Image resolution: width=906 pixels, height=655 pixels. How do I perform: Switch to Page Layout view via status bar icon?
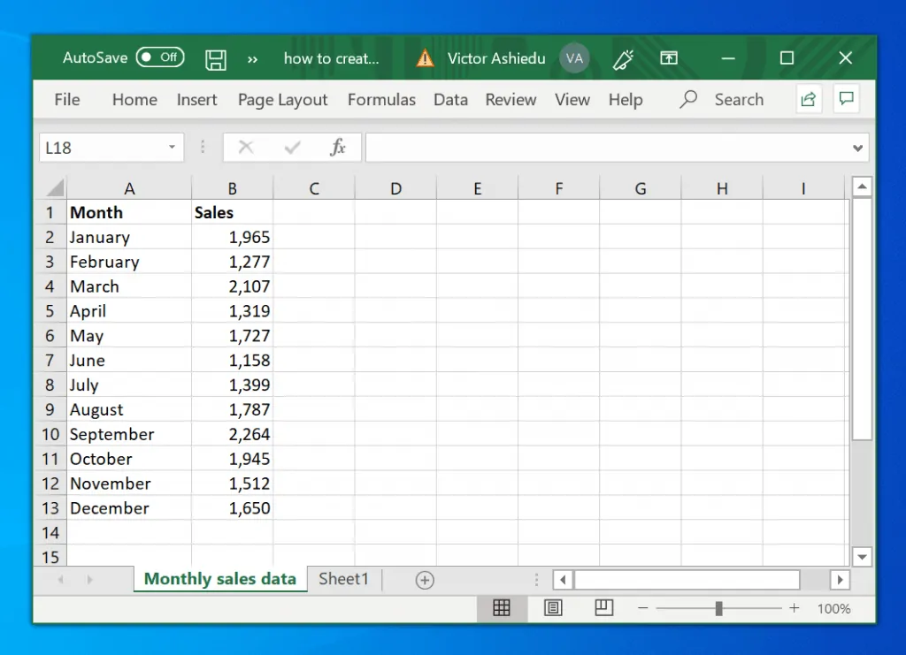coord(553,608)
